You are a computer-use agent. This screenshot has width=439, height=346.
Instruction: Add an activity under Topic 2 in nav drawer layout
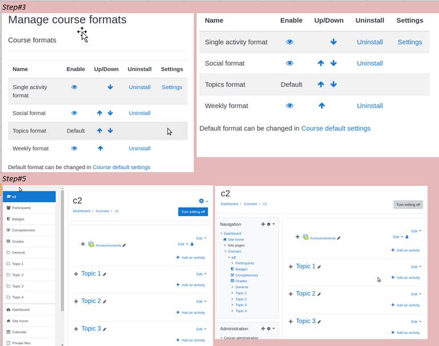(x=191, y=312)
